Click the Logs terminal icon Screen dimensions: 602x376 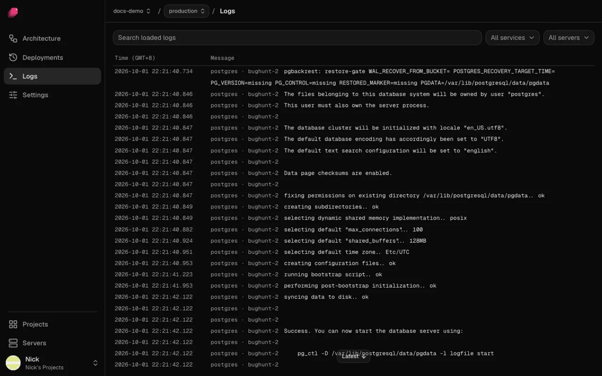point(13,76)
